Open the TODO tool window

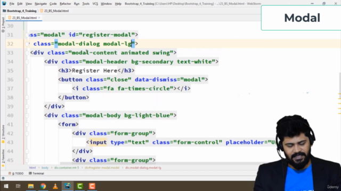(16, 173)
